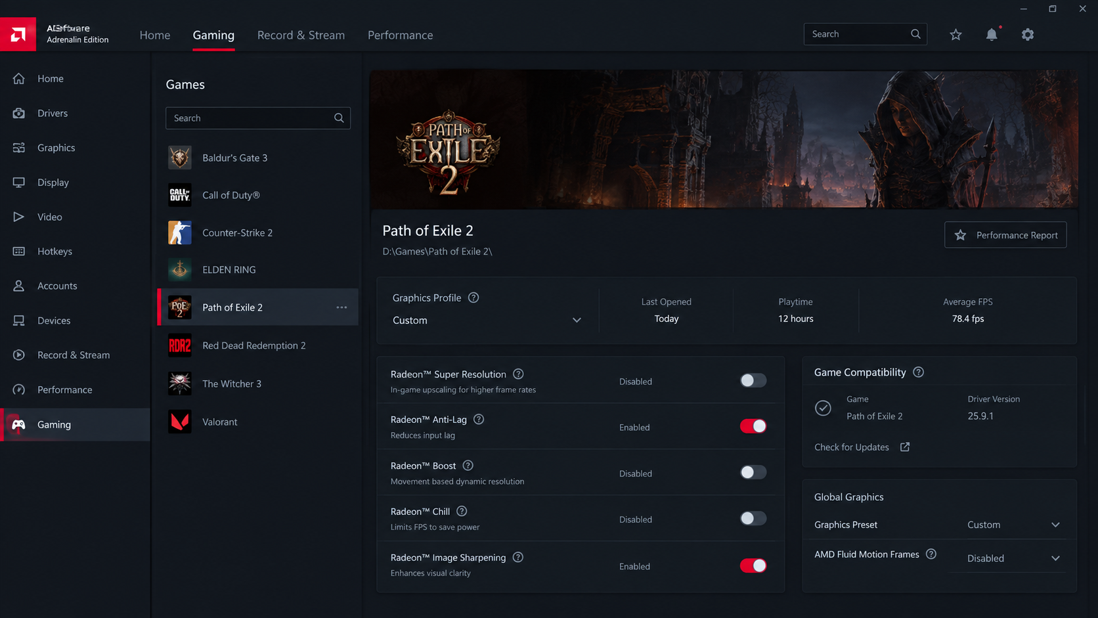Open the Performance Report button

(x=1005, y=235)
